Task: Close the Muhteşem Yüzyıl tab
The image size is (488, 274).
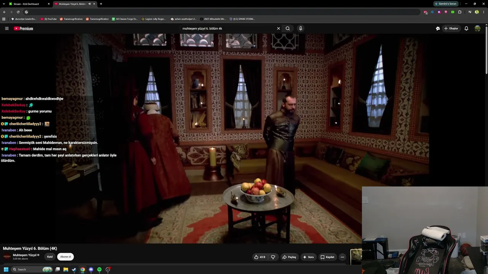Action: coord(95,4)
